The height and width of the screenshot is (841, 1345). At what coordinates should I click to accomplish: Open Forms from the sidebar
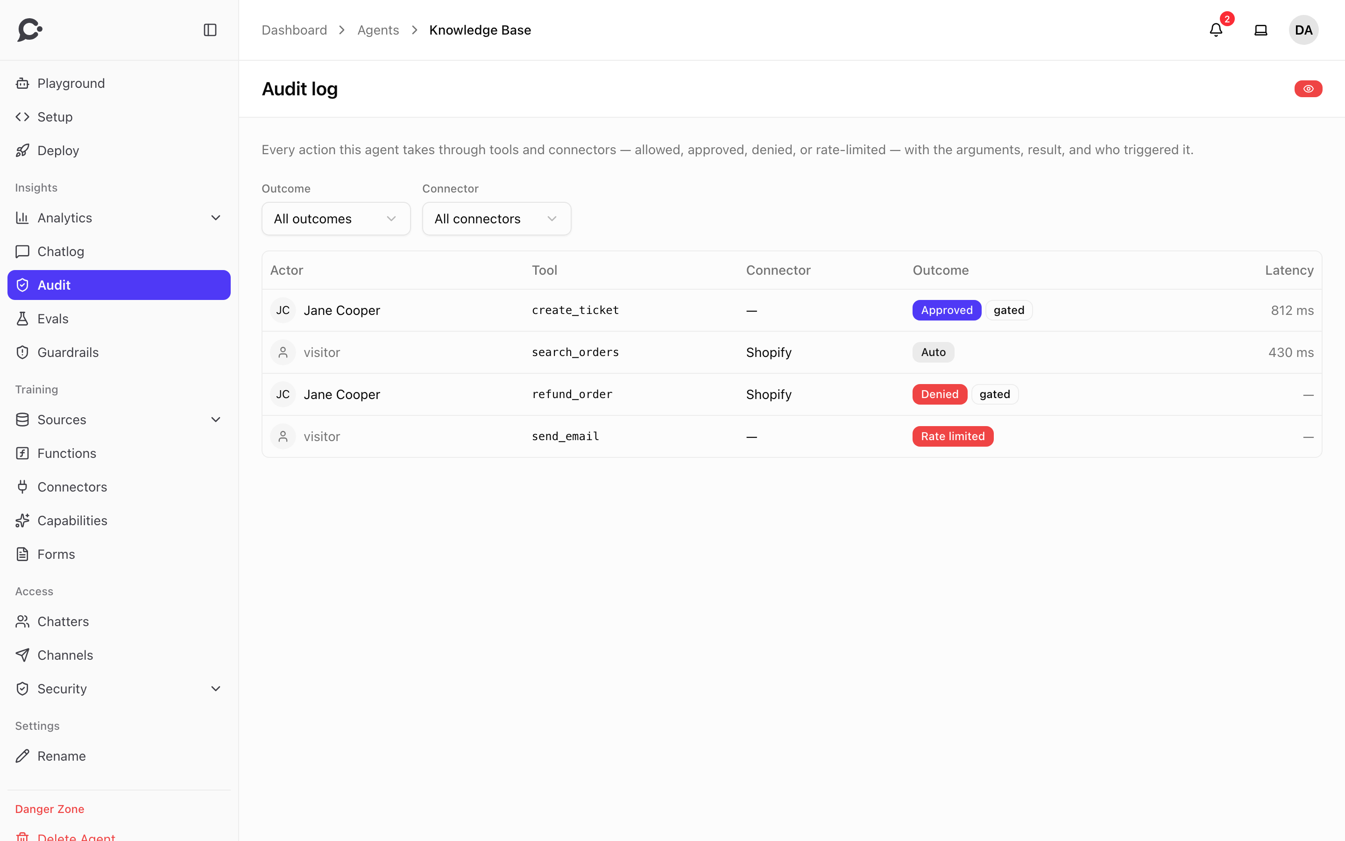[x=119, y=555]
